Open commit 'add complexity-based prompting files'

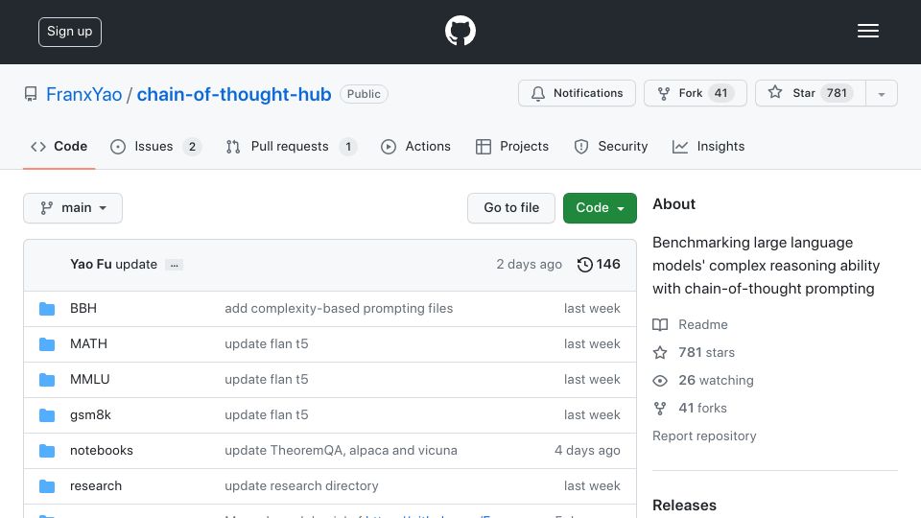339,308
